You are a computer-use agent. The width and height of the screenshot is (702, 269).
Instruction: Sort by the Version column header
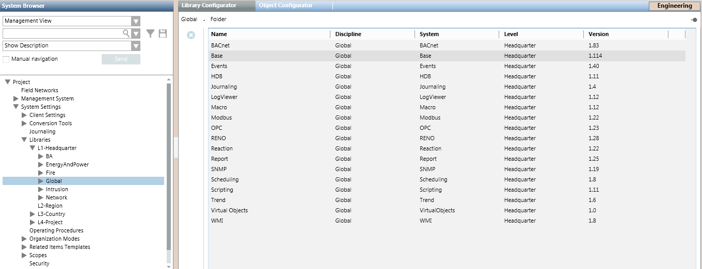[598, 34]
